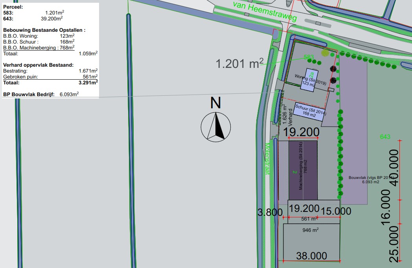Click the "Bestrating:" label in the legend
Viewport: 412px width, 268px height.
pyautogui.click(x=15, y=71)
